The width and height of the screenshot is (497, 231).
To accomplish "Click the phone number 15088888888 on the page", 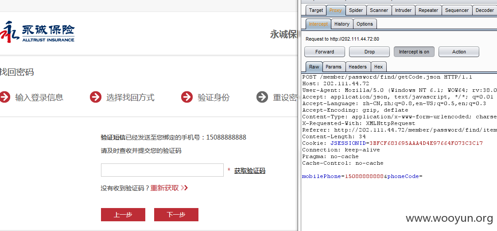I will [226, 137].
